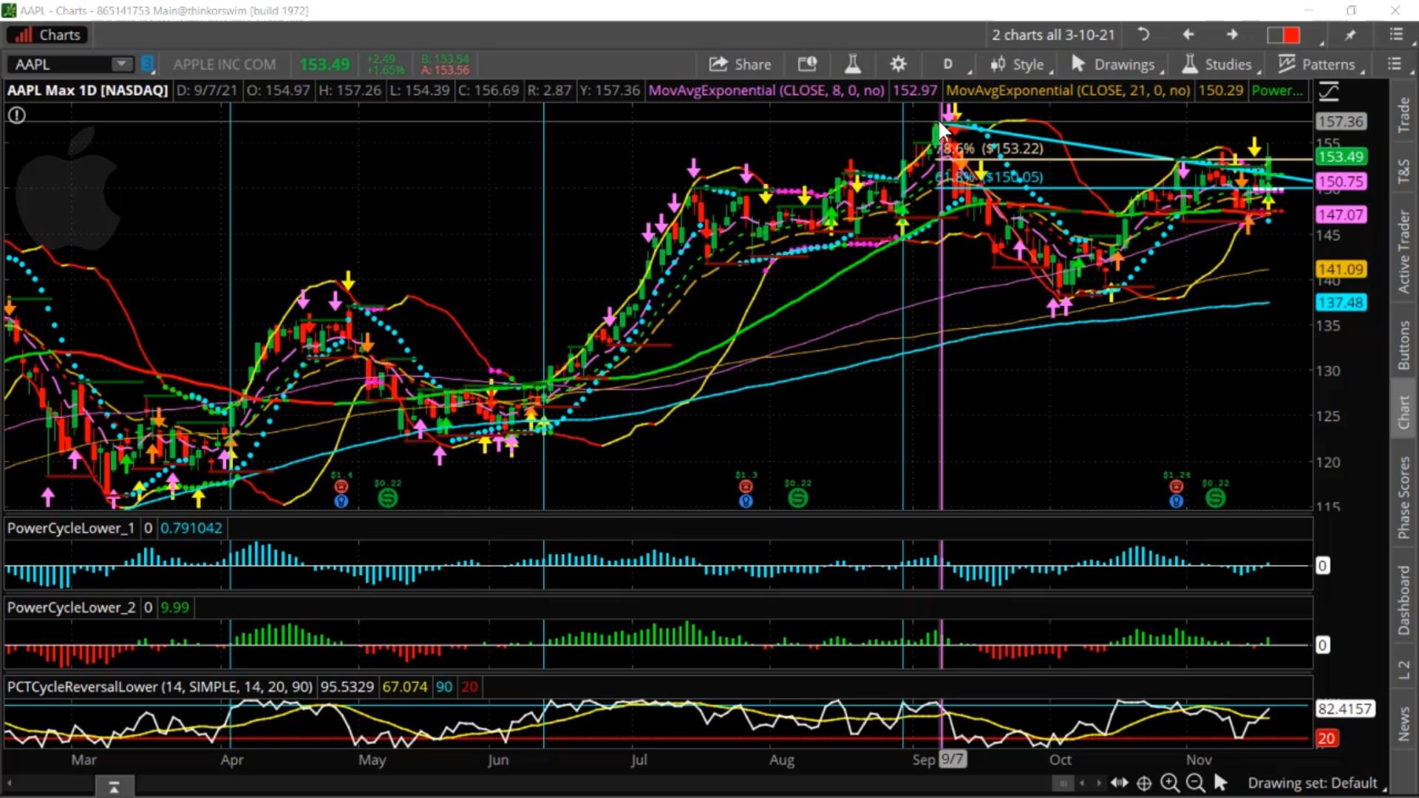
Task: Click green dividend icon near November
Action: tap(1215, 498)
